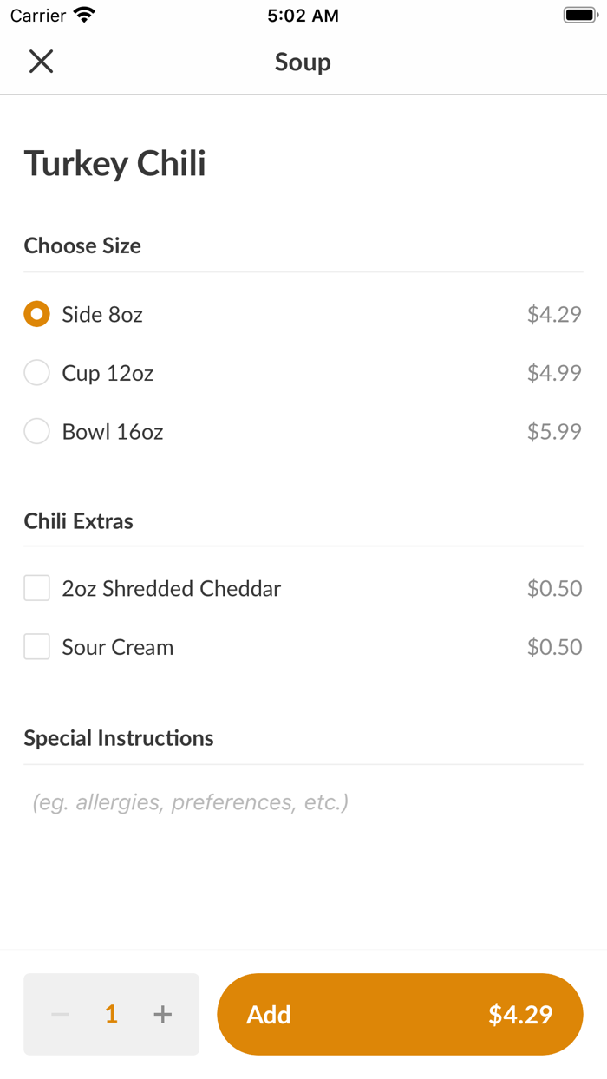Screen dimensions: 607x1079
Task: Click the Turkey Chili item name
Action: click(x=114, y=163)
